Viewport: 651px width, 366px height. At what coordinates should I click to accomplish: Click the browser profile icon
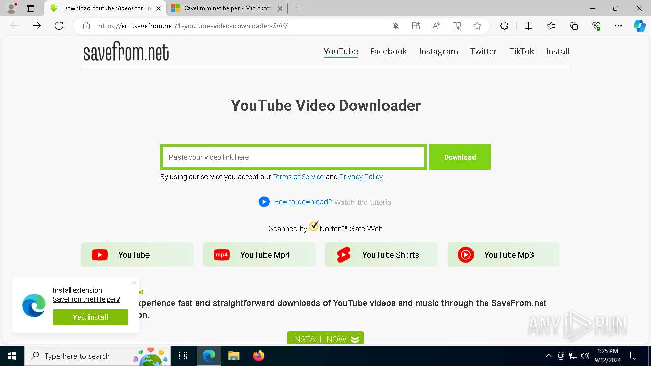(x=11, y=8)
